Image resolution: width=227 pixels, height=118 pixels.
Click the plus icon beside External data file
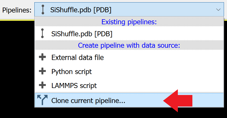coord(43,57)
